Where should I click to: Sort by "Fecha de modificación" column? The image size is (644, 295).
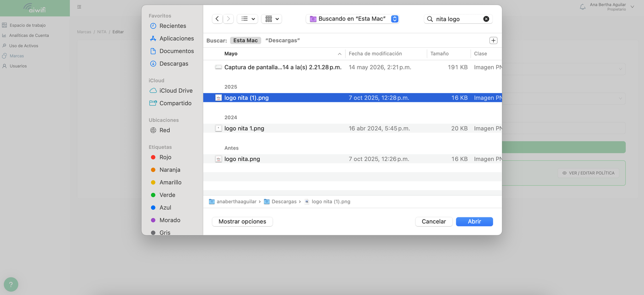(x=375, y=54)
